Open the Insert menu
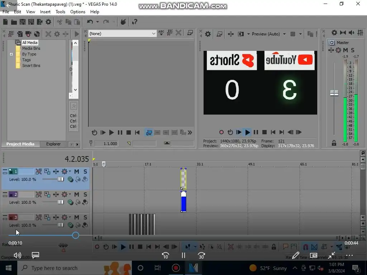Screen dimensions: 367x275 click(x=45, y=12)
